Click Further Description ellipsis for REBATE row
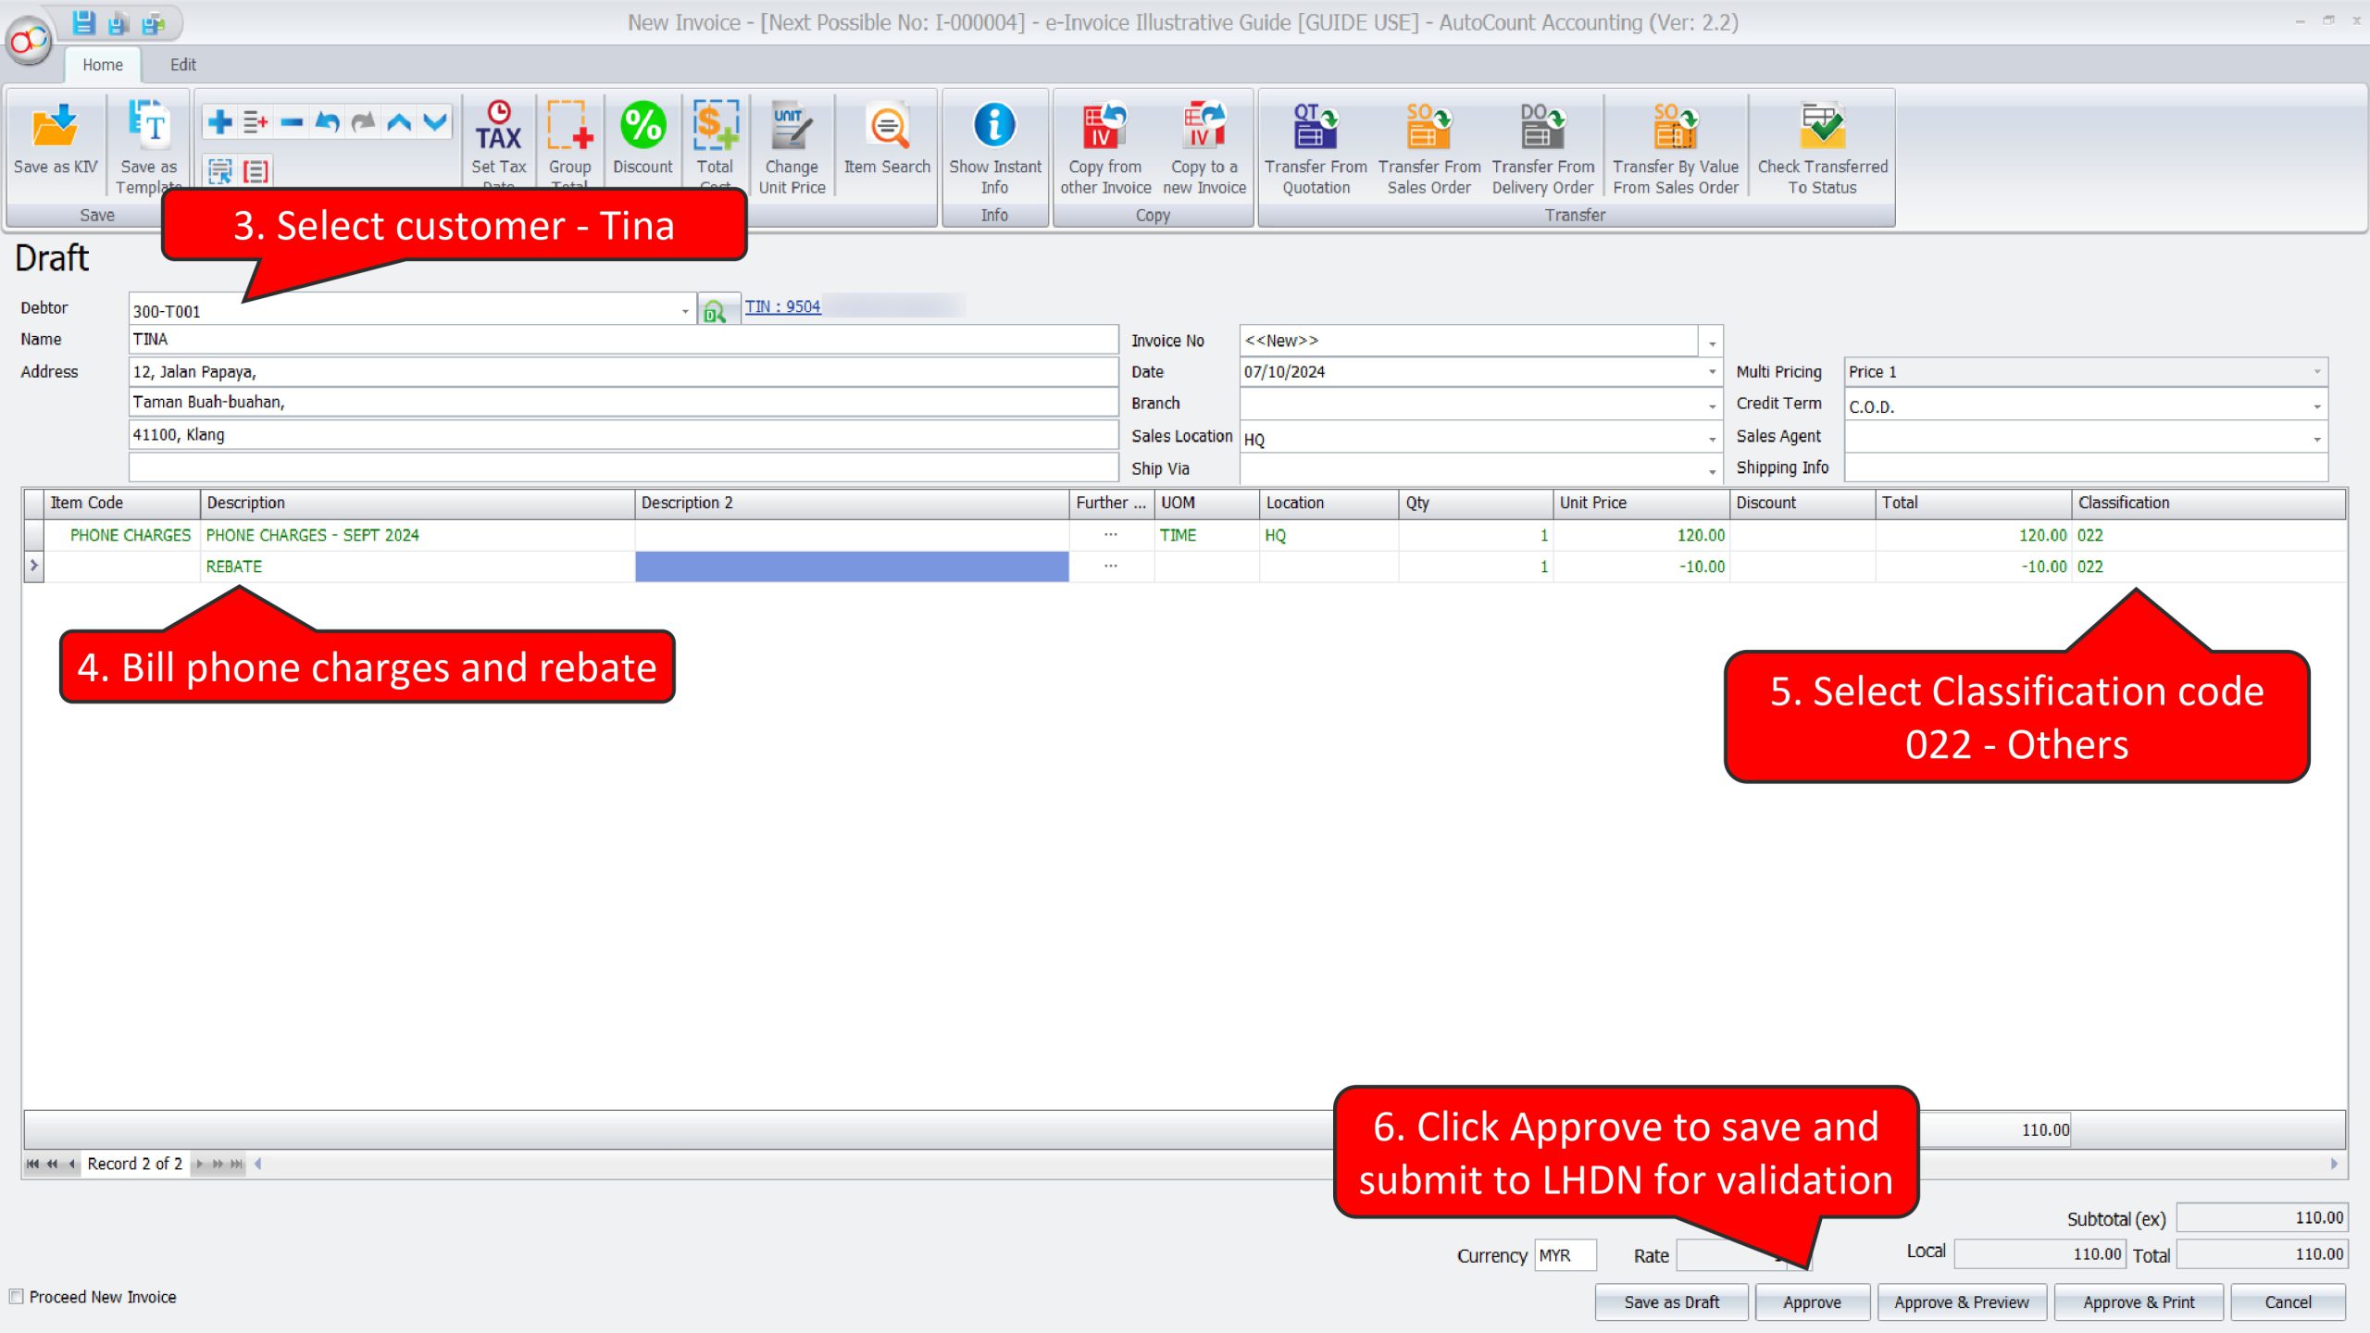Screen dimensions: 2370x1333 tap(1110, 567)
